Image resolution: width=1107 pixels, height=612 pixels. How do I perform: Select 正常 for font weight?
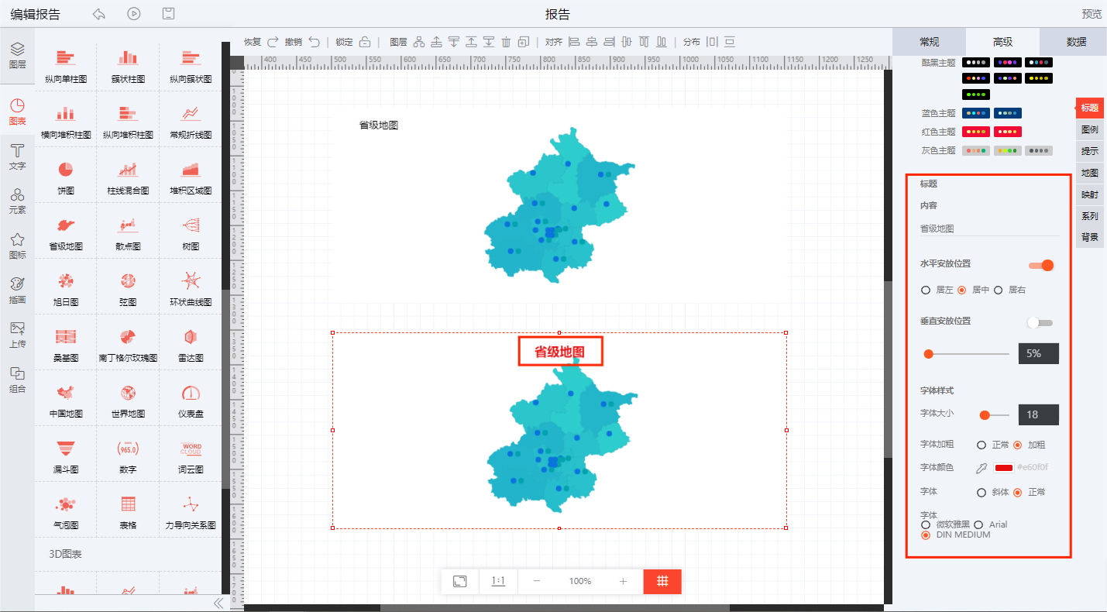click(982, 445)
